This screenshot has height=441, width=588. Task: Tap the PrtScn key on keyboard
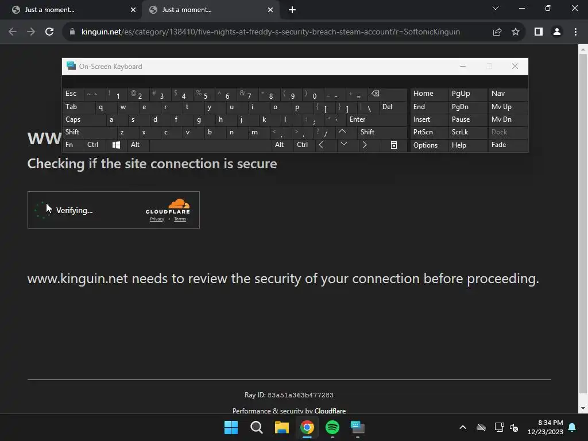tap(429, 132)
